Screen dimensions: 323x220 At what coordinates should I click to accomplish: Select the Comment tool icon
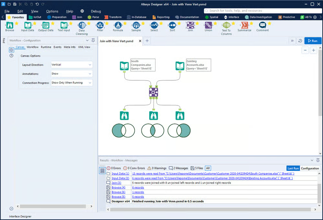(262, 25)
